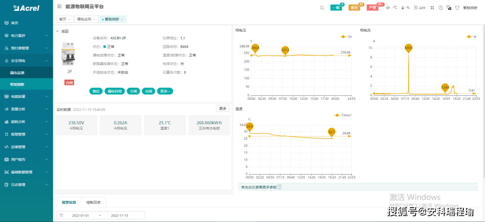485x222 pixels.
Task: Collapse 安全用电 with its chevron
Action: (x=46, y=61)
